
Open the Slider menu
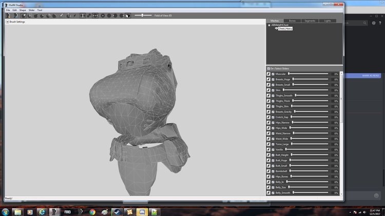click(x=32, y=10)
